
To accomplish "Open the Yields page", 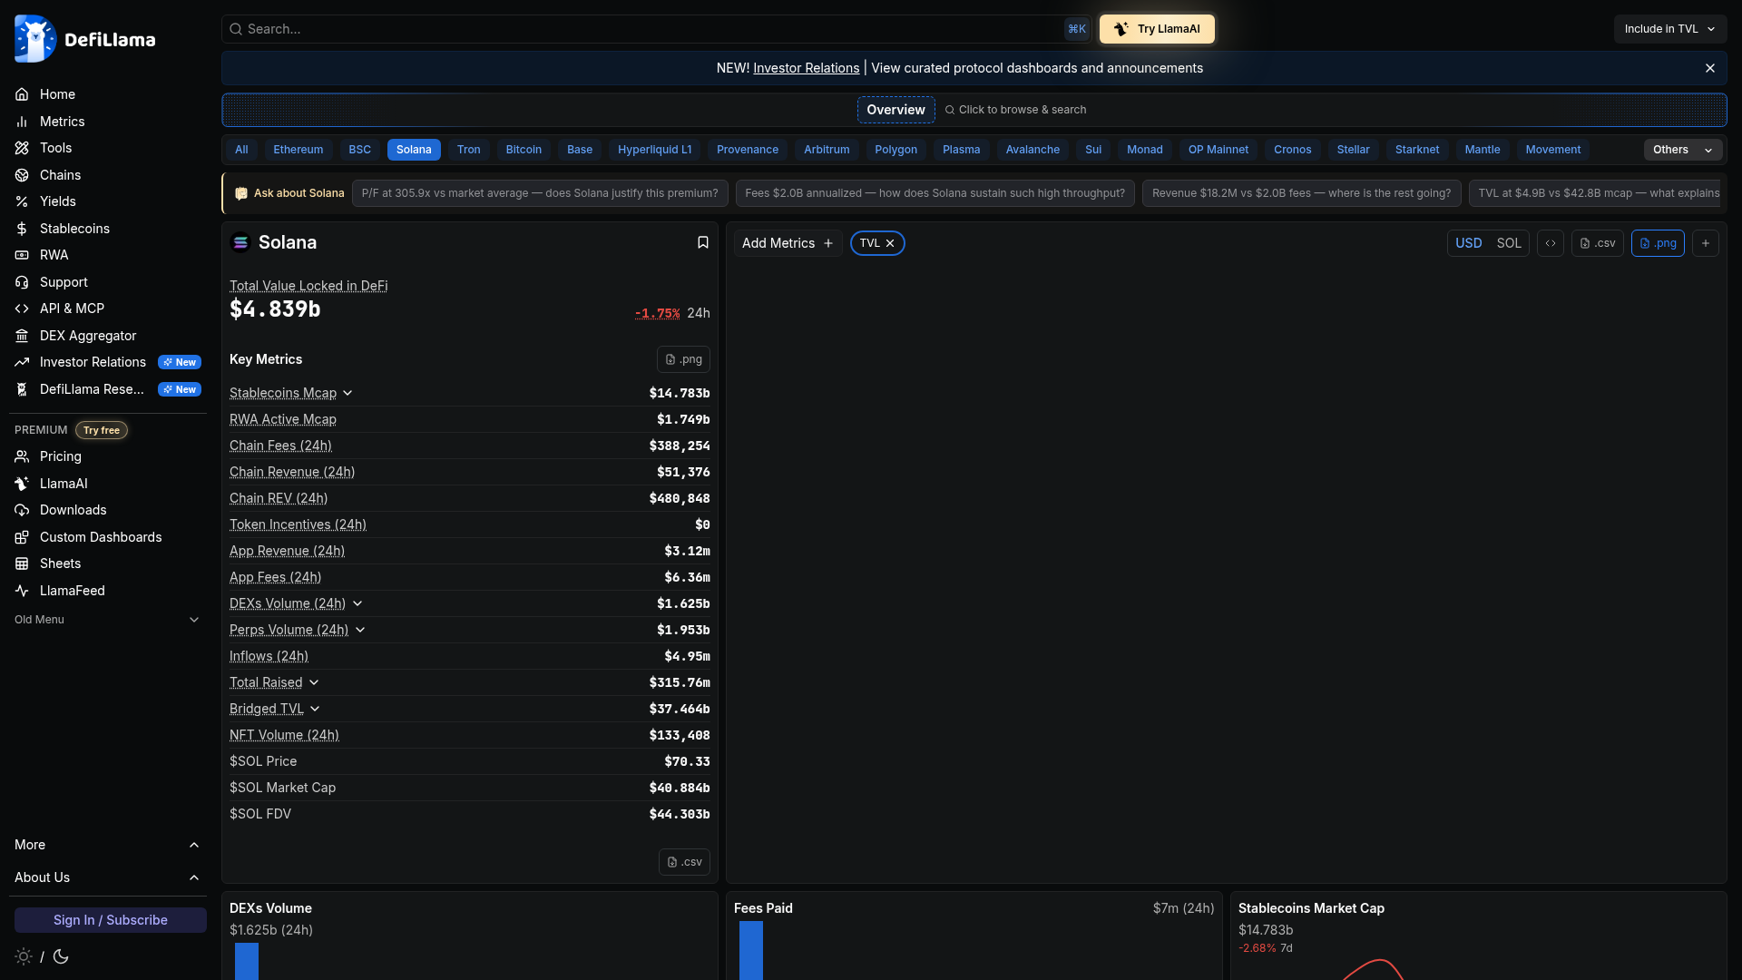I will pyautogui.click(x=57, y=201).
